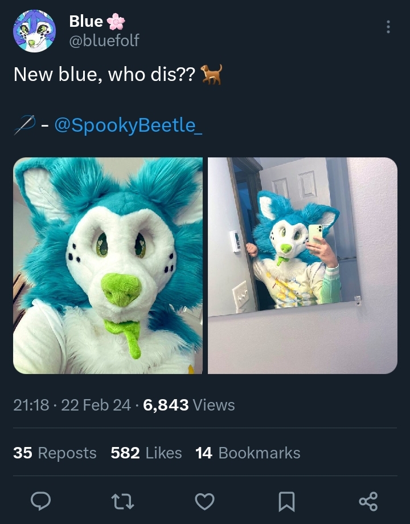View the 35 Reposts list
This screenshot has width=410, height=524.
pyautogui.click(x=55, y=453)
